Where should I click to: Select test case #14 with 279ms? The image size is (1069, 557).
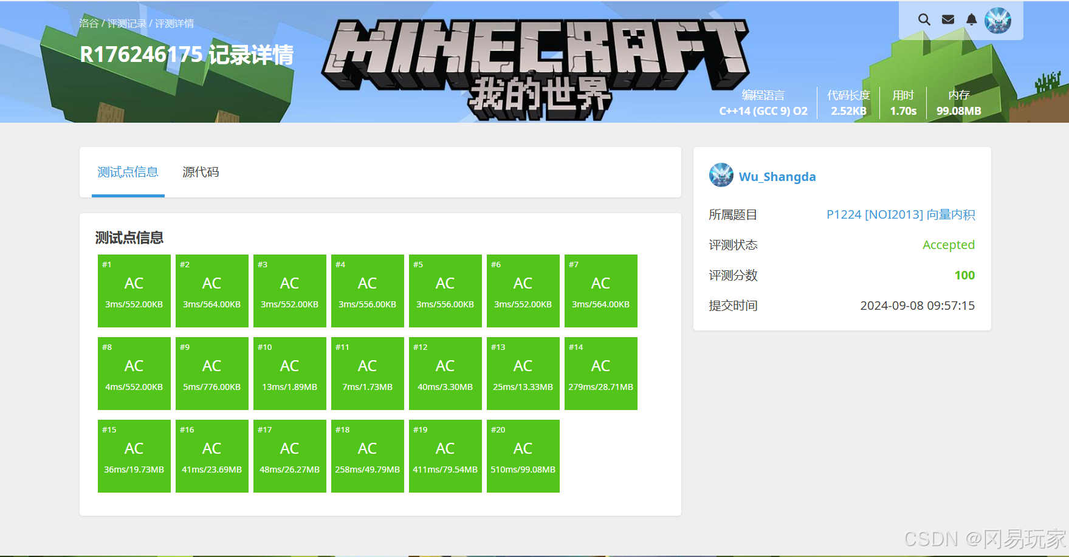(x=601, y=374)
